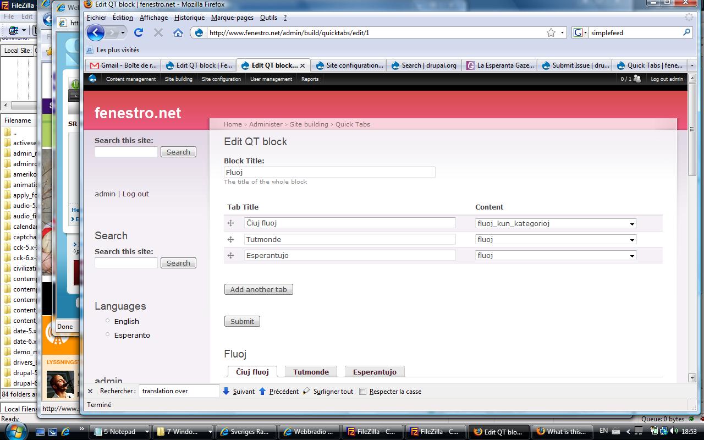Click the Drupal logo in admin menu
Image resolution: width=704 pixels, height=440 pixels.
pos(92,79)
